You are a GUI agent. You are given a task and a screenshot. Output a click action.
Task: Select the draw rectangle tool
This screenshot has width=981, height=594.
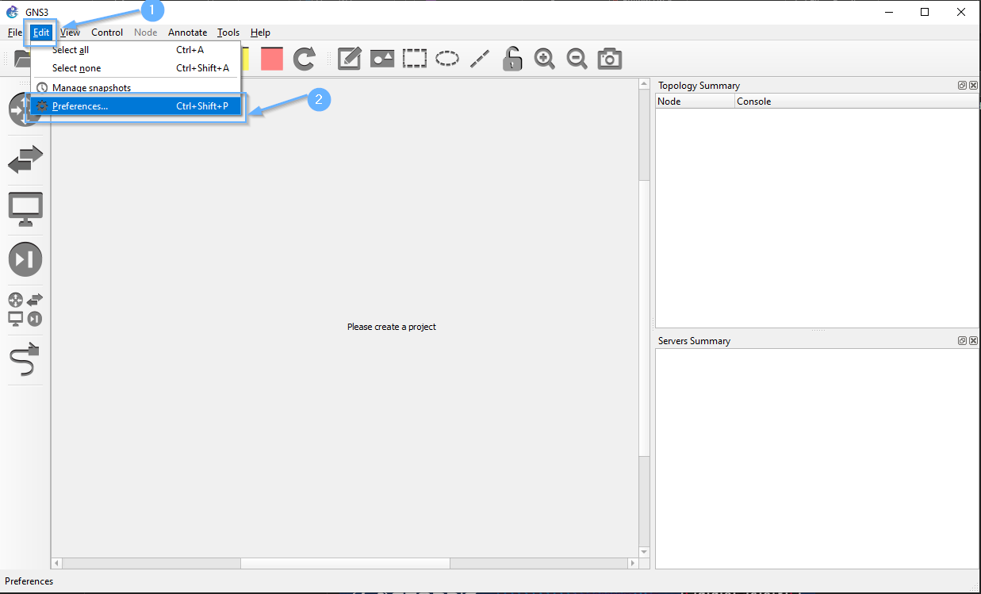(x=414, y=59)
